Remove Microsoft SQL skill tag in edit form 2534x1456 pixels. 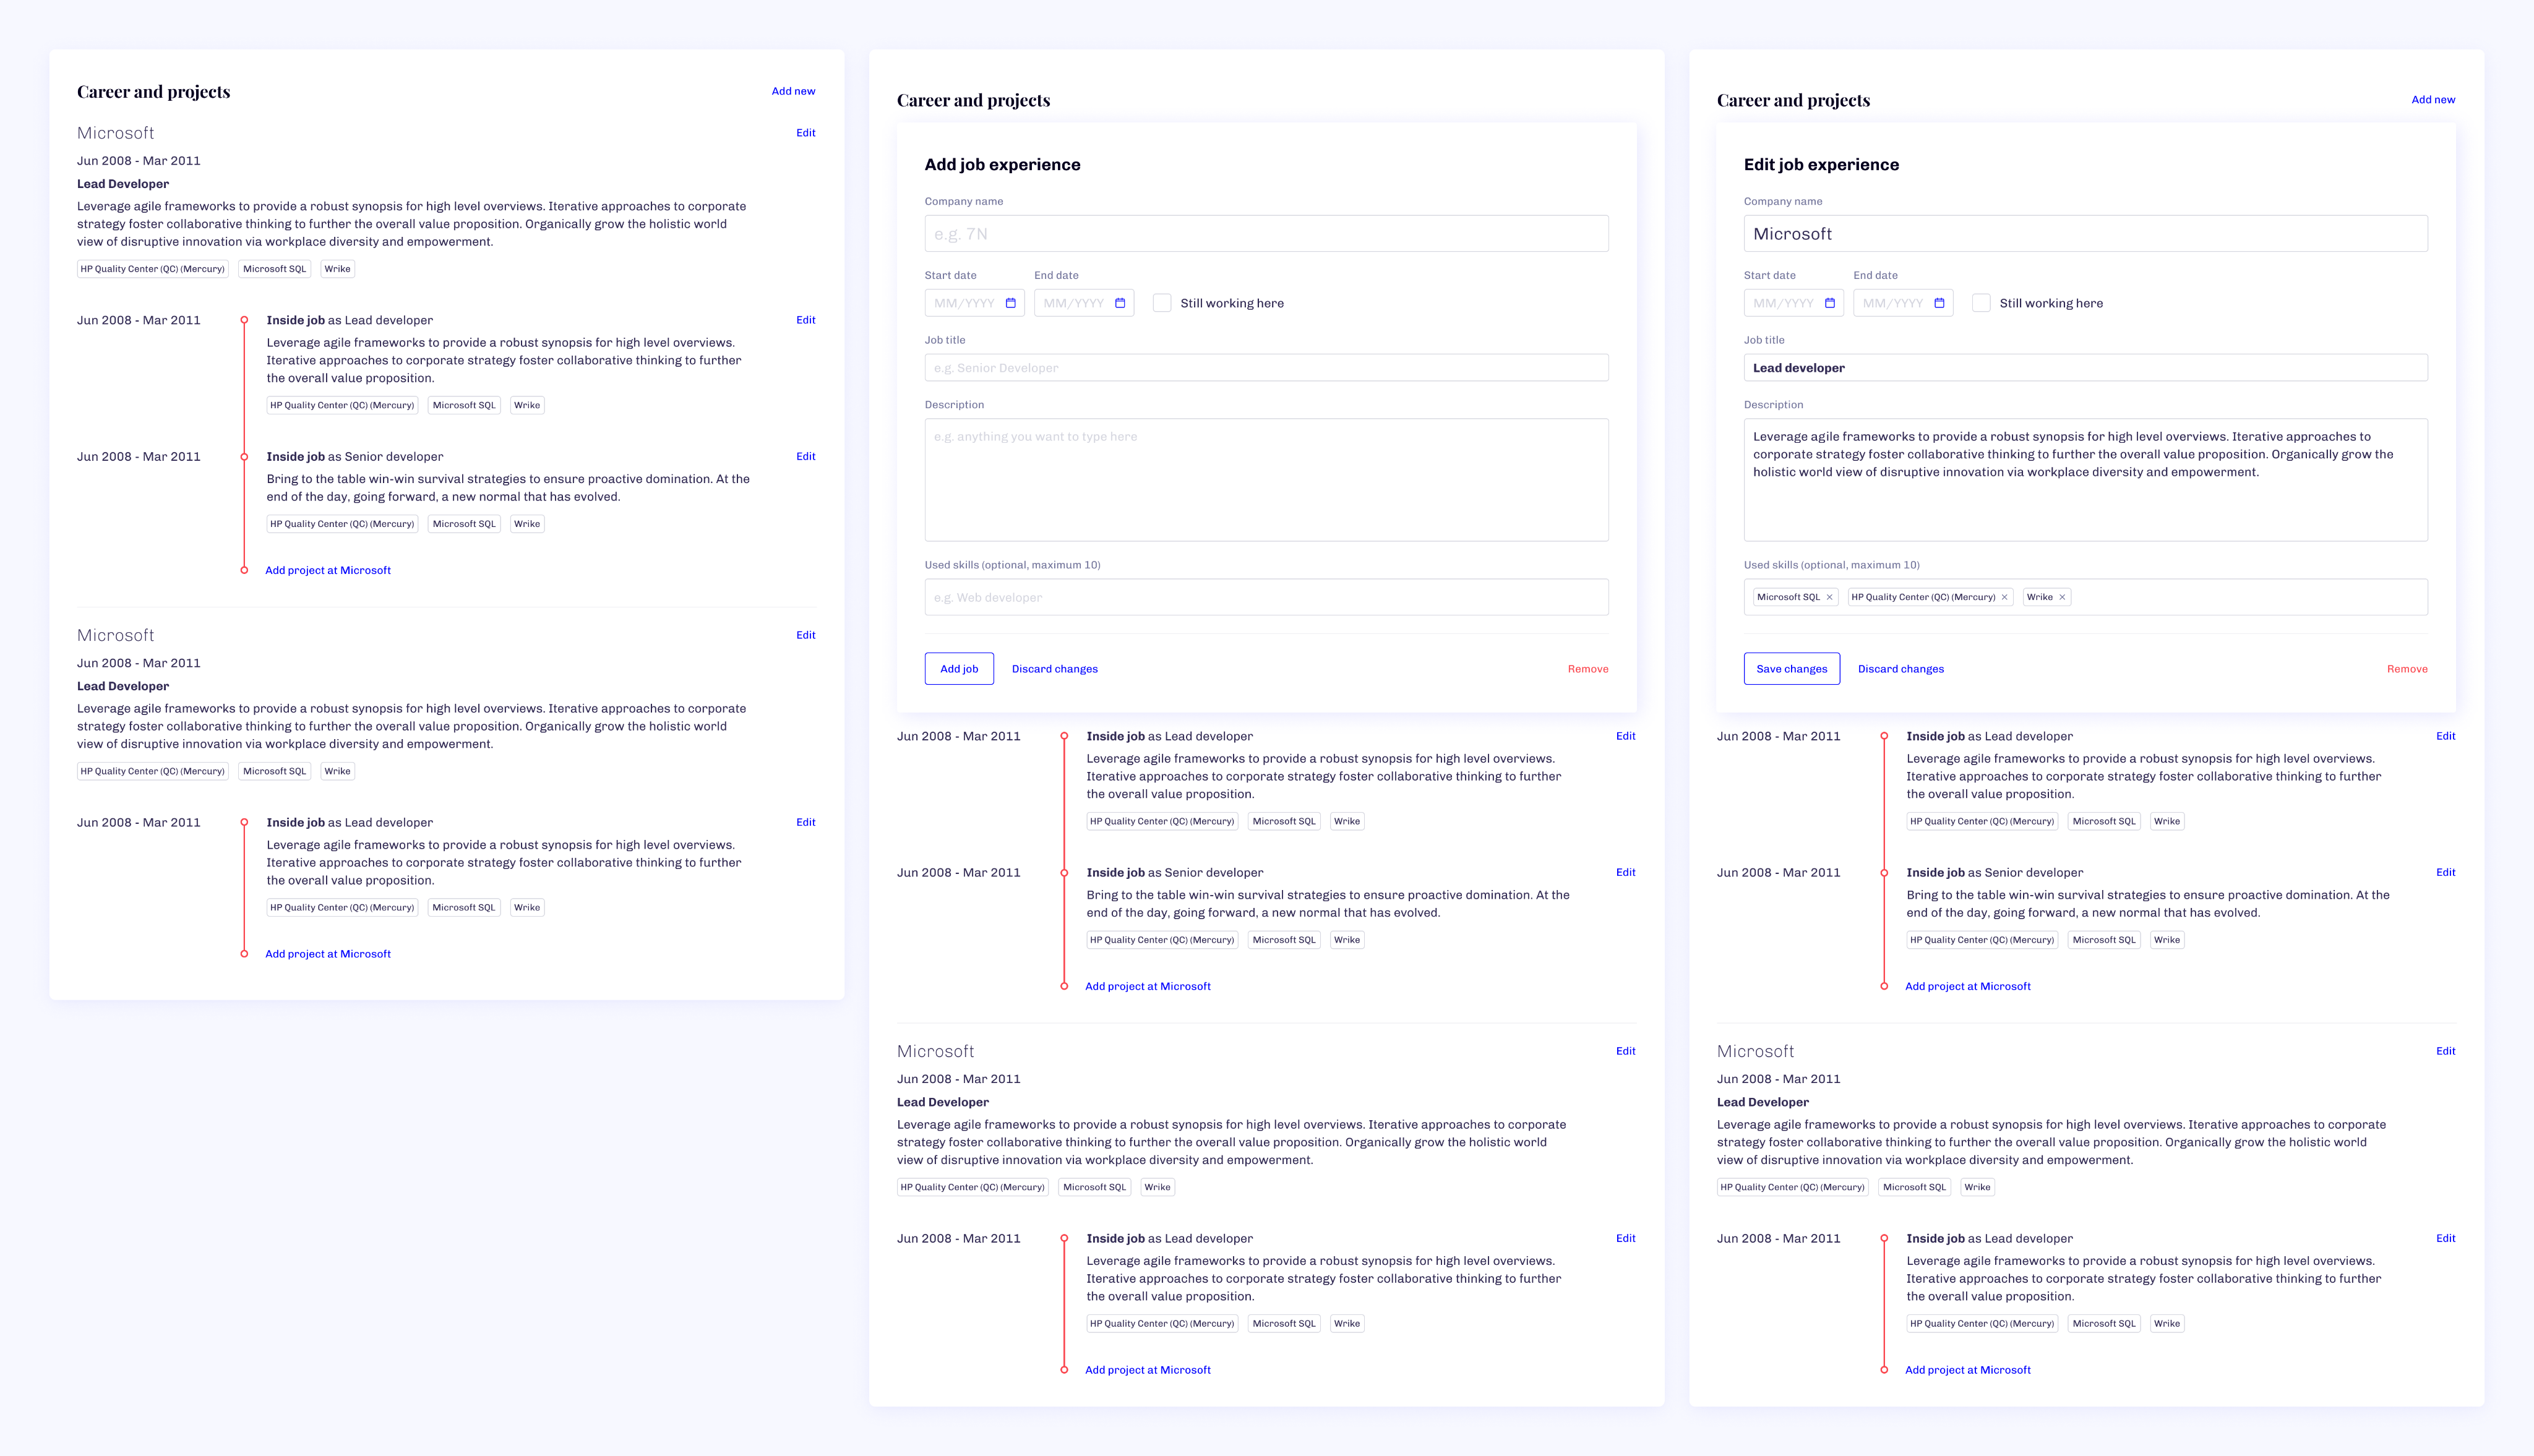[1830, 597]
